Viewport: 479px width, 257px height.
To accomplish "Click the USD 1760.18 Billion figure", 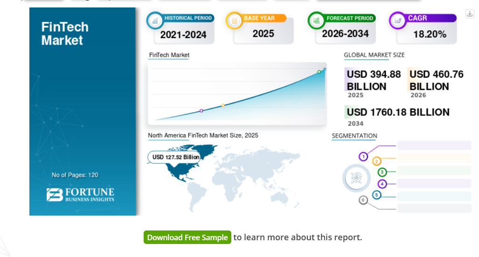I will coord(398,112).
